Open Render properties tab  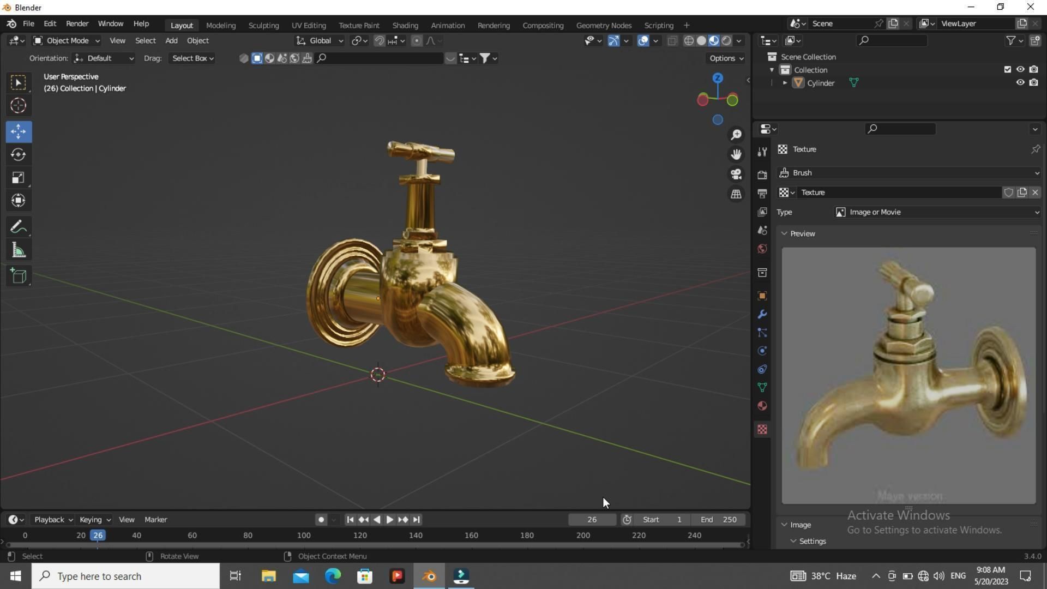coord(762,175)
